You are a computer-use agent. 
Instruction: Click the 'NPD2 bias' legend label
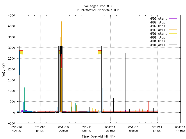point(157,26)
